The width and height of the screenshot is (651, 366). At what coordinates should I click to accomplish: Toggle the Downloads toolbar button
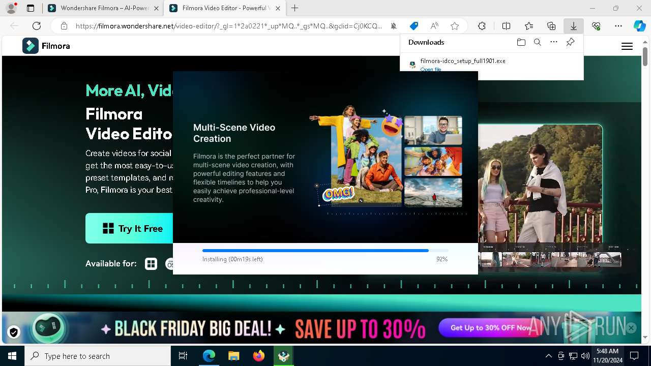click(573, 26)
